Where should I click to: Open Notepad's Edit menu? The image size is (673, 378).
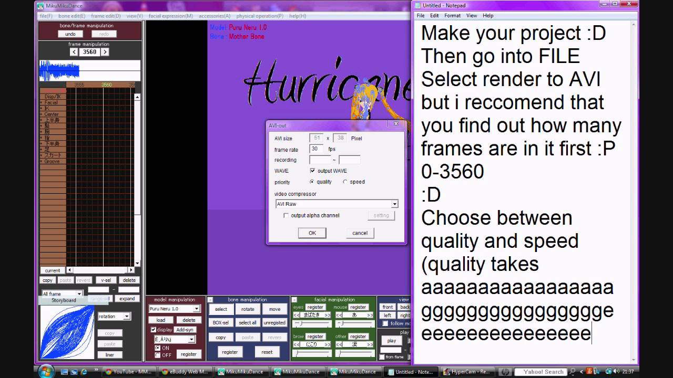[434, 16]
